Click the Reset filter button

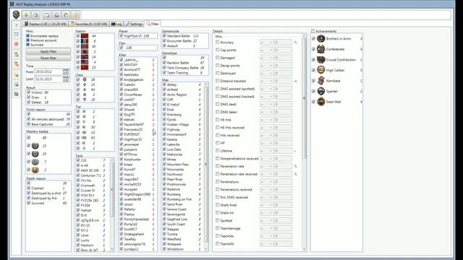(x=48, y=58)
